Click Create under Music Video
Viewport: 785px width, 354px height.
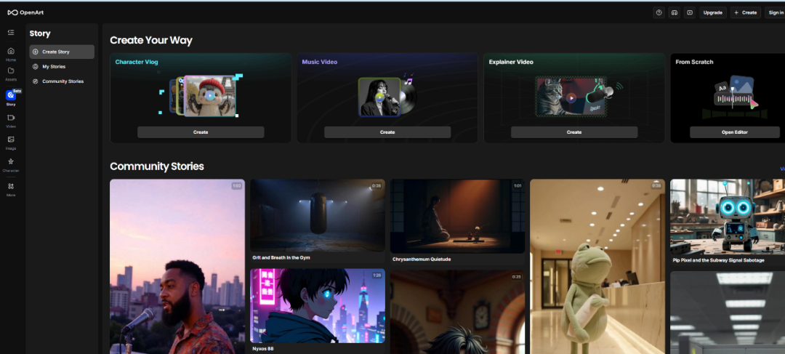(x=387, y=132)
